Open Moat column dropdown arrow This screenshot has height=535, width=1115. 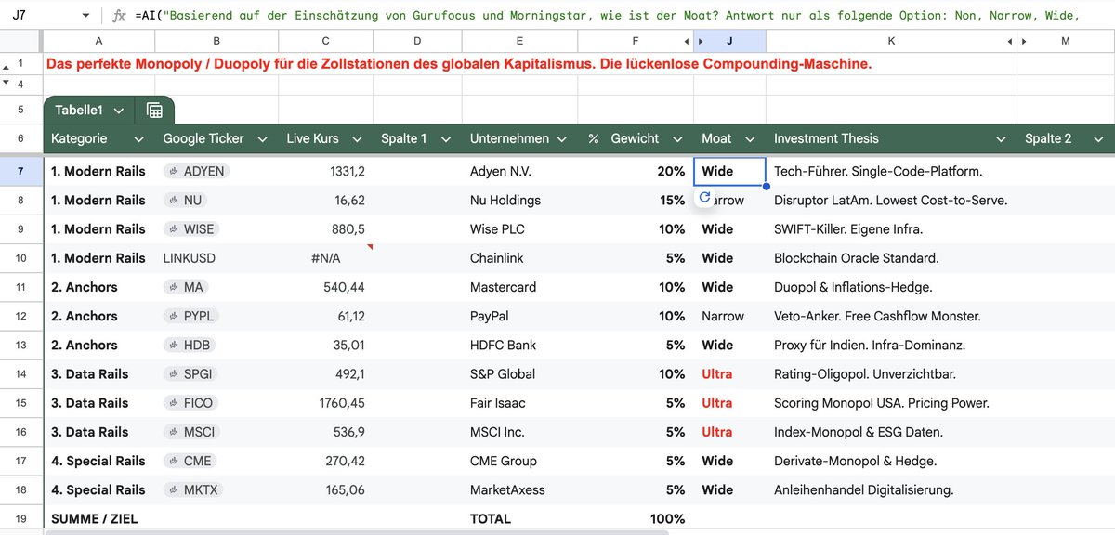click(751, 138)
